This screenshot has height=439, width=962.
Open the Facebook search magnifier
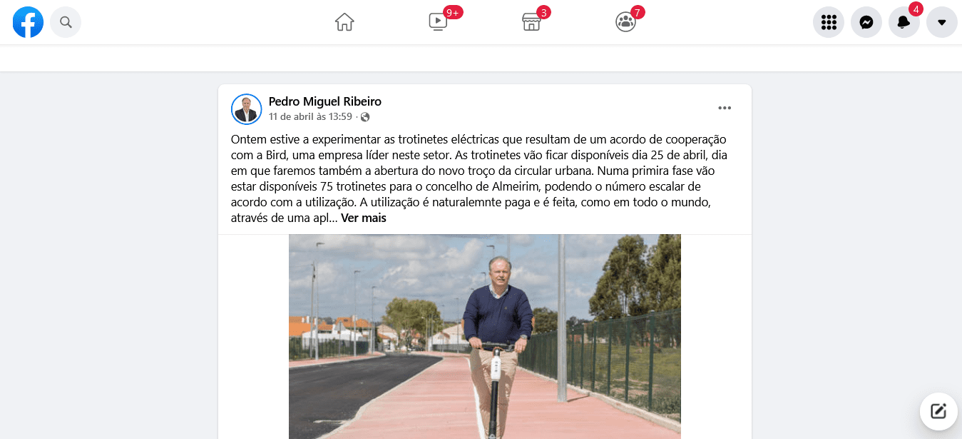pos(66,22)
